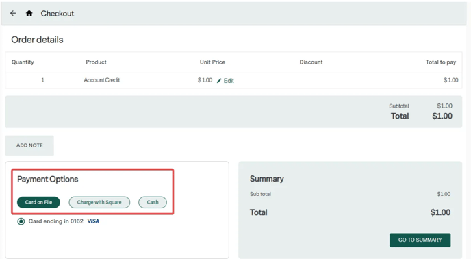Click the back arrow icon
This screenshot has width=471, height=259.
13,13
